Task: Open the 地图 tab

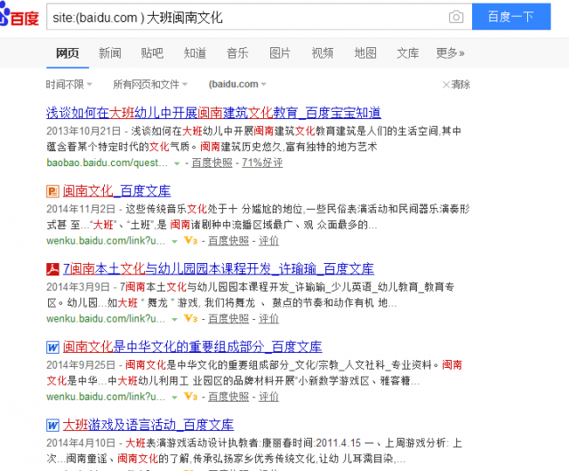Action: pyautogui.click(x=365, y=53)
